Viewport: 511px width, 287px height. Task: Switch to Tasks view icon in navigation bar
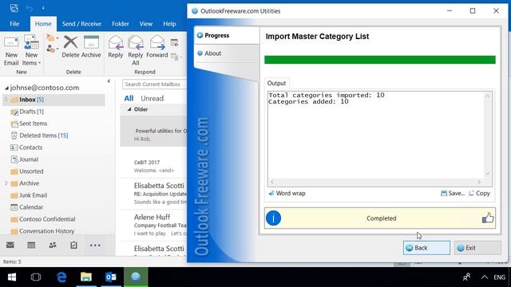[x=73, y=245]
